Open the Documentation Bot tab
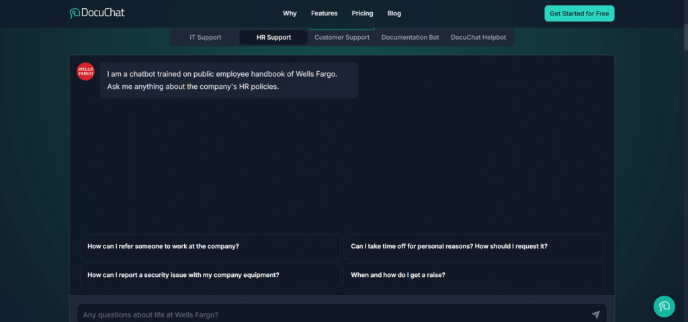The width and height of the screenshot is (688, 322). [410, 38]
